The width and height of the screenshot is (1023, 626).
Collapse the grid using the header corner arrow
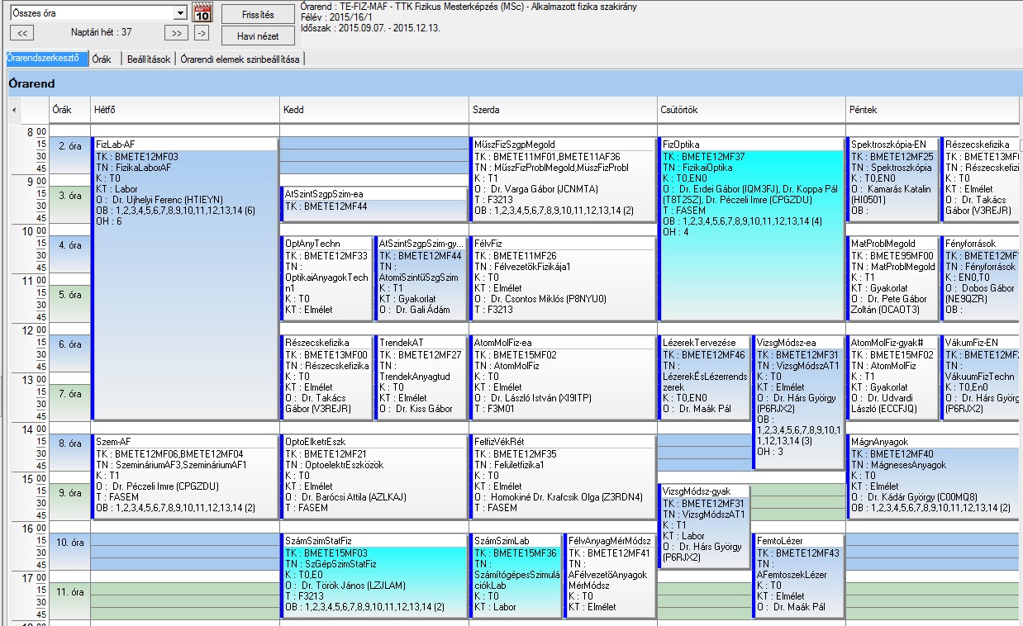point(14,110)
